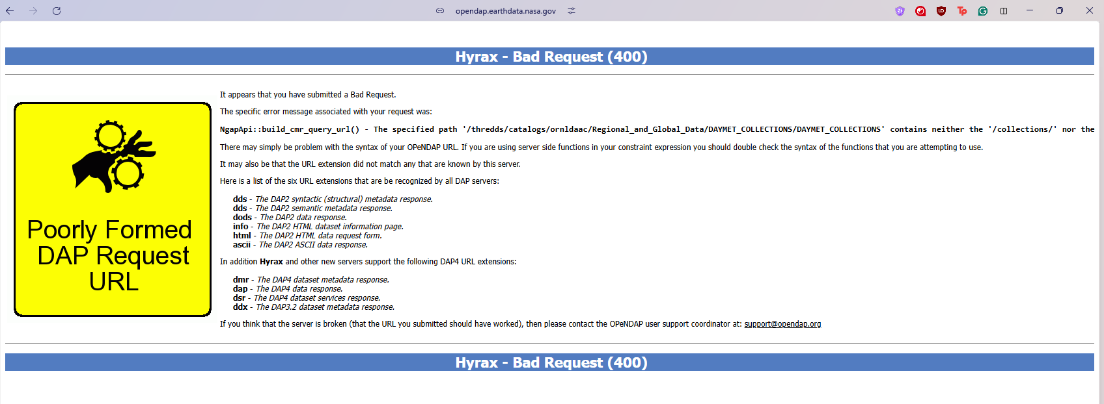Viewport: 1104px width, 404px height.
Task: Reload the Hyrax error page
Action: click(57, 10)
